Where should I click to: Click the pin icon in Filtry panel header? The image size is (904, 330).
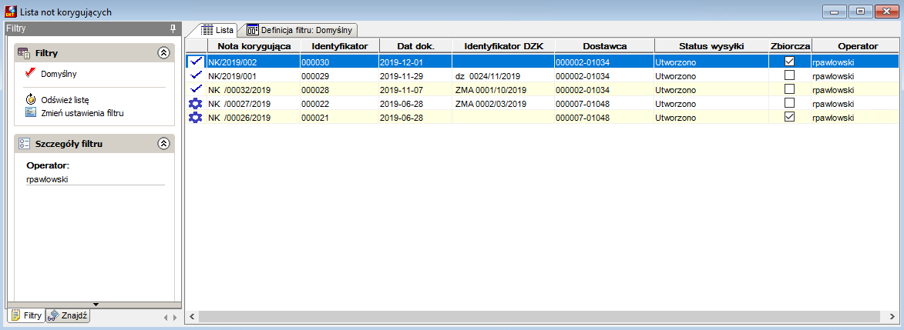point(173,28)
